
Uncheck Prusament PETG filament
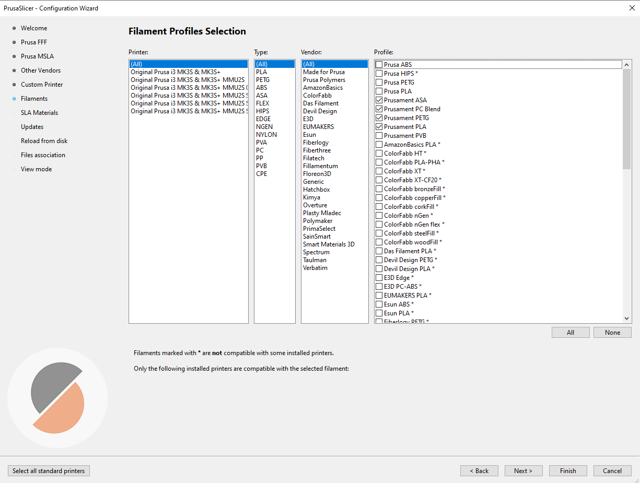click(379, 118)
